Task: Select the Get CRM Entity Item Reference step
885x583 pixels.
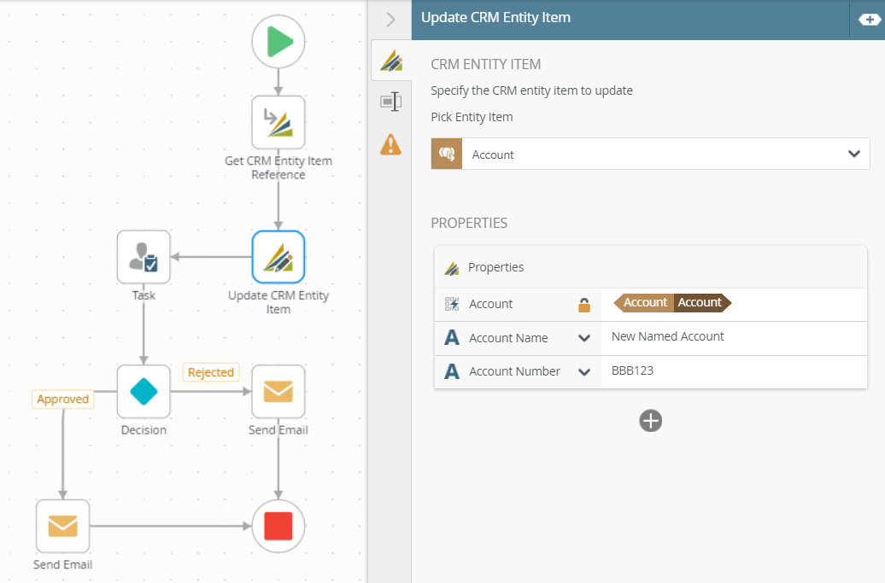Action: click(x=278, y=122)
